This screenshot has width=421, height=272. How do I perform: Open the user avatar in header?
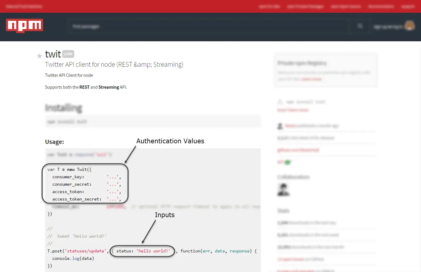pyautogui.click(x=409, y=26)
